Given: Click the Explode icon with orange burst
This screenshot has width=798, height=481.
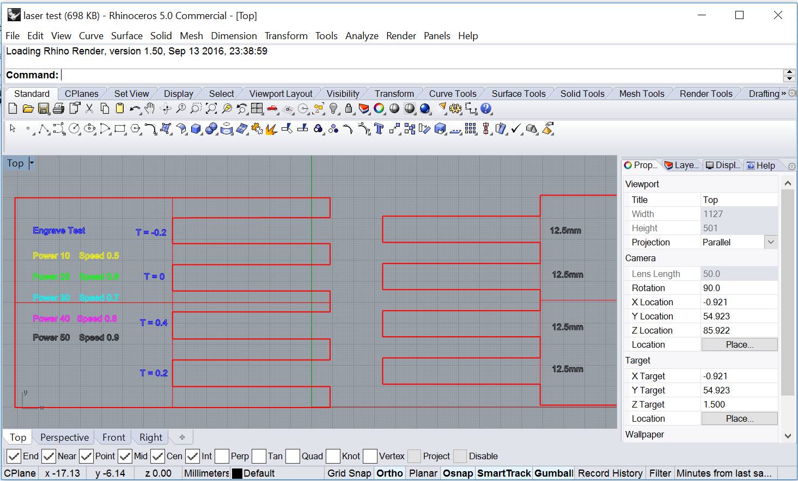Looking at the screenshot, I should point(271,129).
